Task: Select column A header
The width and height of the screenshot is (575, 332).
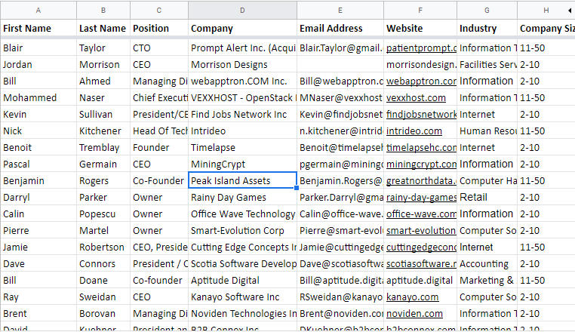Action: coord(38,11)
